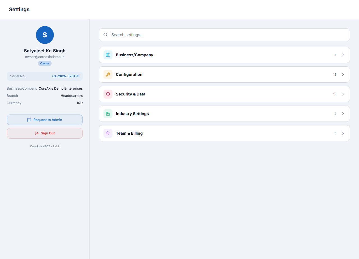
Task: Click the sign-out arrow icon
Action: click(37, 133)
